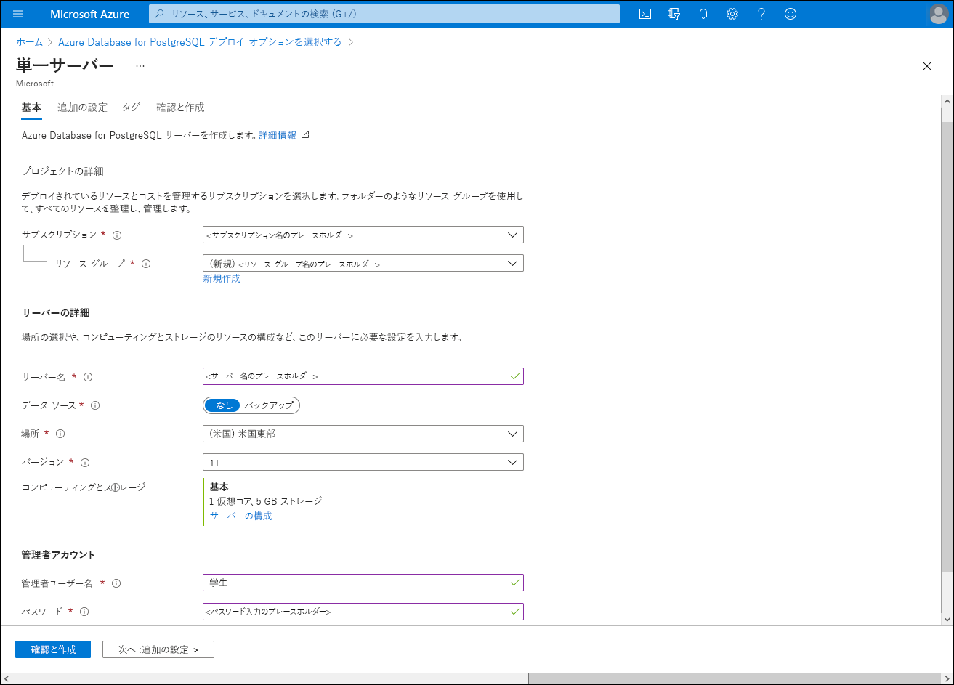Open the account avatar menu
This screenshot has height=685, width=954.
click(x=939, y=14)
